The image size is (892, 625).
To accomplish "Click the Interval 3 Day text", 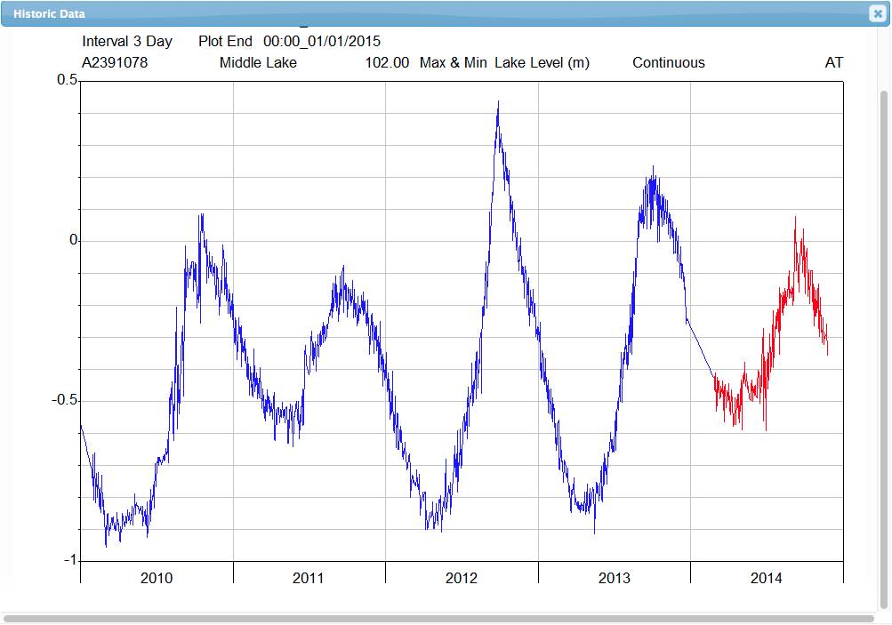I will click(127, 42).
